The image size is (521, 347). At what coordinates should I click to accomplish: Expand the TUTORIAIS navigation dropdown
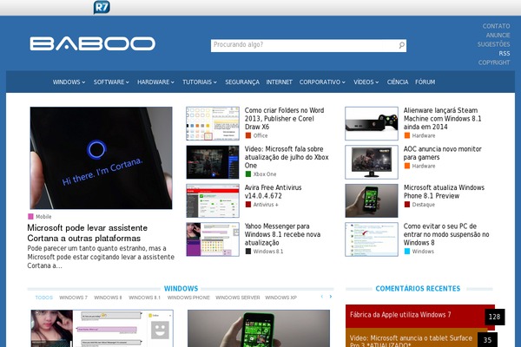tap(200, 82)
